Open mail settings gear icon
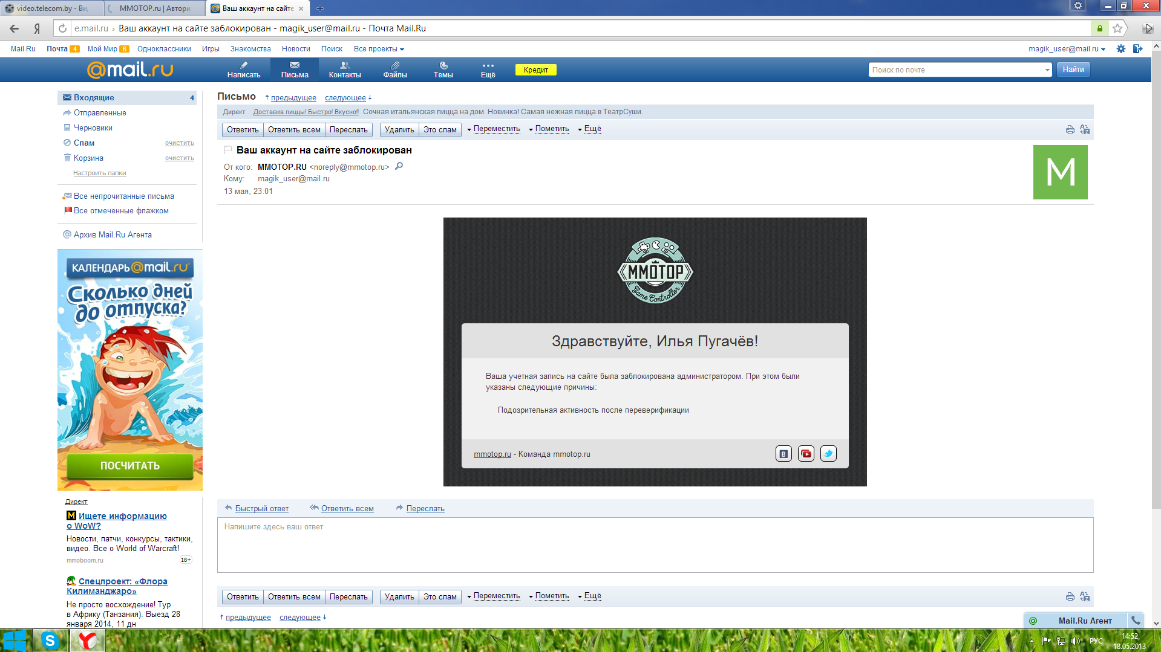This screenshot has height=652, width=1161. click(1121, 49)
